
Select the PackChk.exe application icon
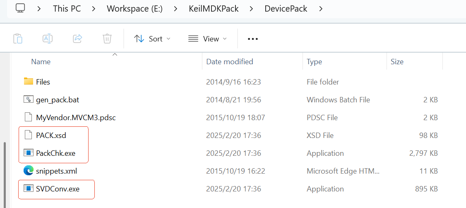coord(28,153)
